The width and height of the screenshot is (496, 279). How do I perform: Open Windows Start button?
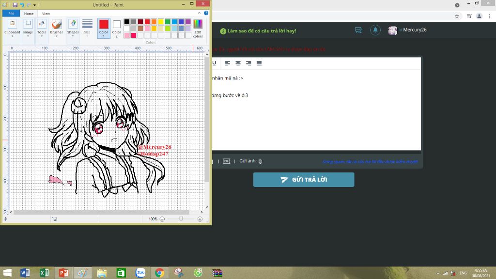pyautogui.click(x=7, y=273)
